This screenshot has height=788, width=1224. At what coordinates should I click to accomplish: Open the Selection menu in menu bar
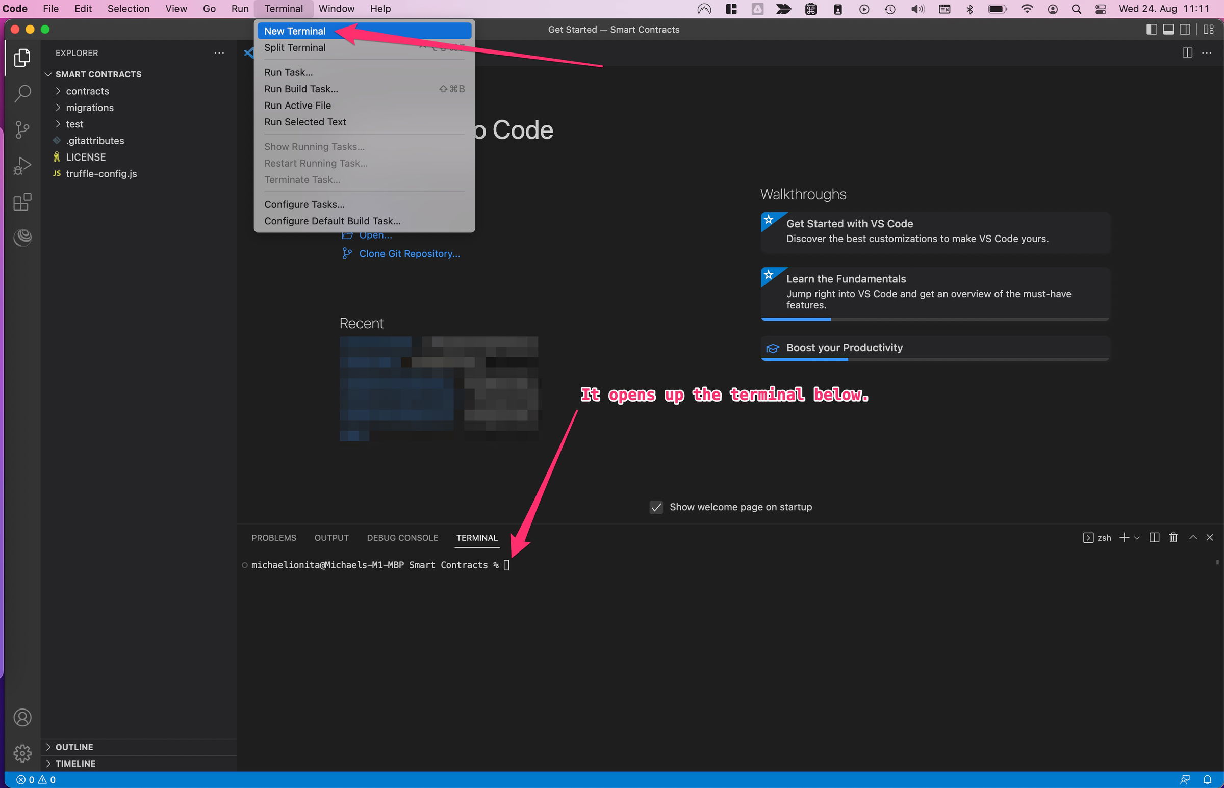[129, 9]
